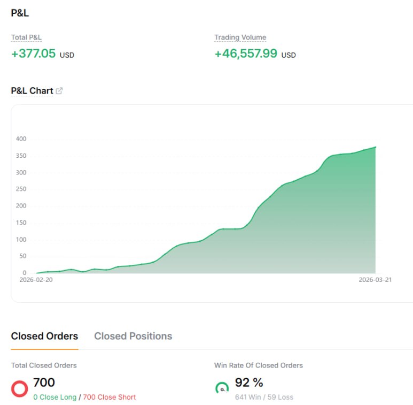Click the red donut icon beside 700
The height and width of the screenshot is (405, 413).
click(x=19, y=389)
